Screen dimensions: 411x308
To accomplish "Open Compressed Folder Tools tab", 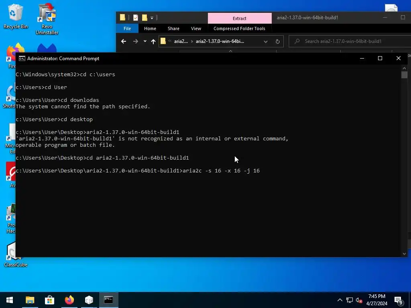I will [239, 28].
